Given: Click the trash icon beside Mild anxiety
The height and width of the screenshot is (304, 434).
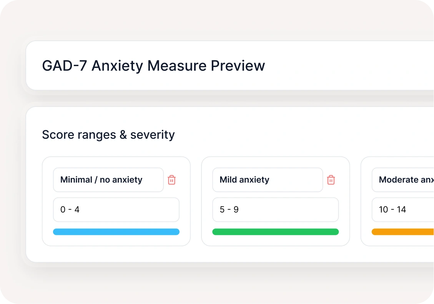Looking at the screenshot, I should (x=331, y=180).
